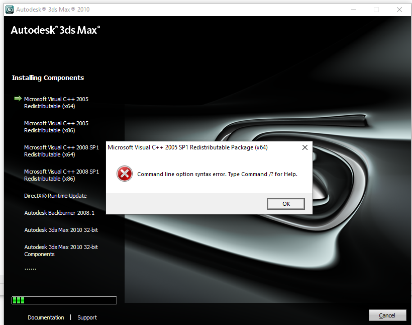Click OK in the error dialog

[x=286, y=204]
